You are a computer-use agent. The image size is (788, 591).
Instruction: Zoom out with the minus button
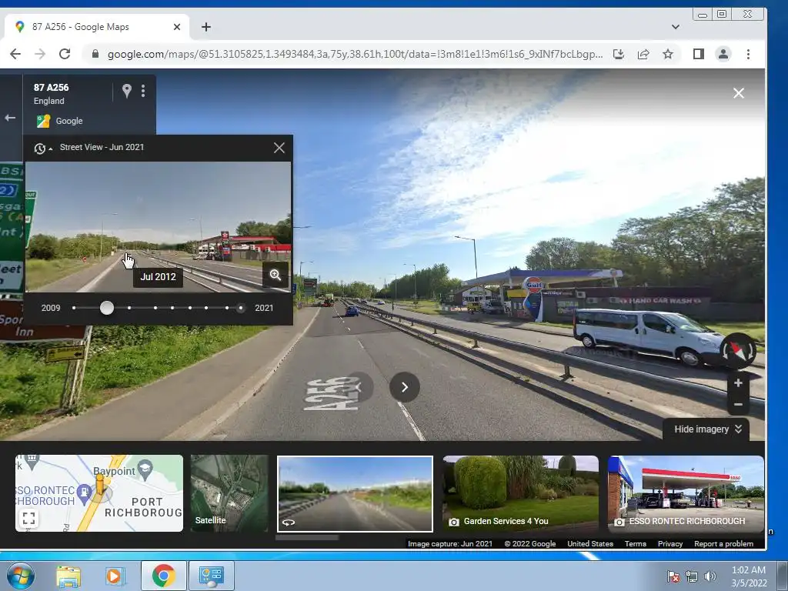[x=738, y=405]
